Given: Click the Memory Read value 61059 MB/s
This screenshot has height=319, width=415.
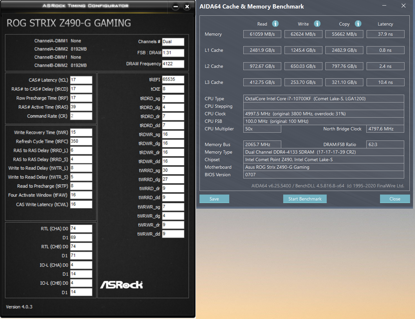Looking at the screenshot, I should click(x=262, y=34).
